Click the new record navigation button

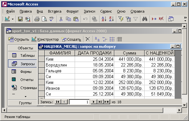click(x=107, y=102)
